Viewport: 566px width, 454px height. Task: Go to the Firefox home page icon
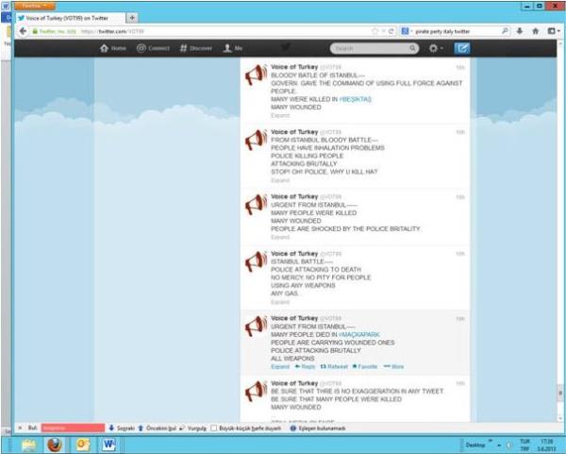(x=536, y=31)
